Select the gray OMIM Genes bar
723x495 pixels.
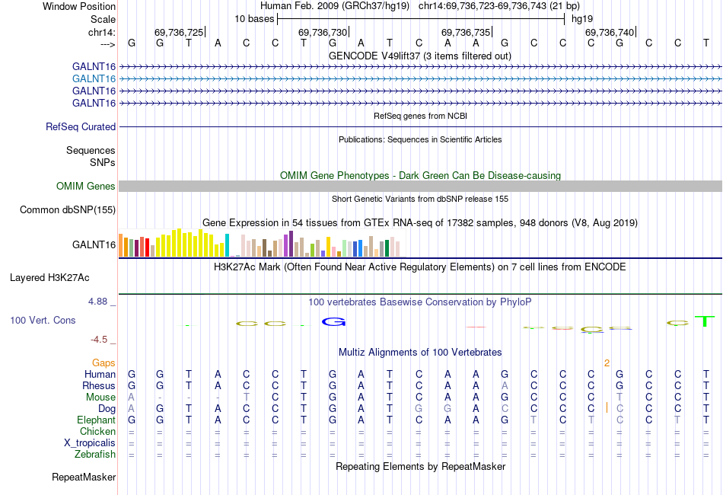[420, 187]
